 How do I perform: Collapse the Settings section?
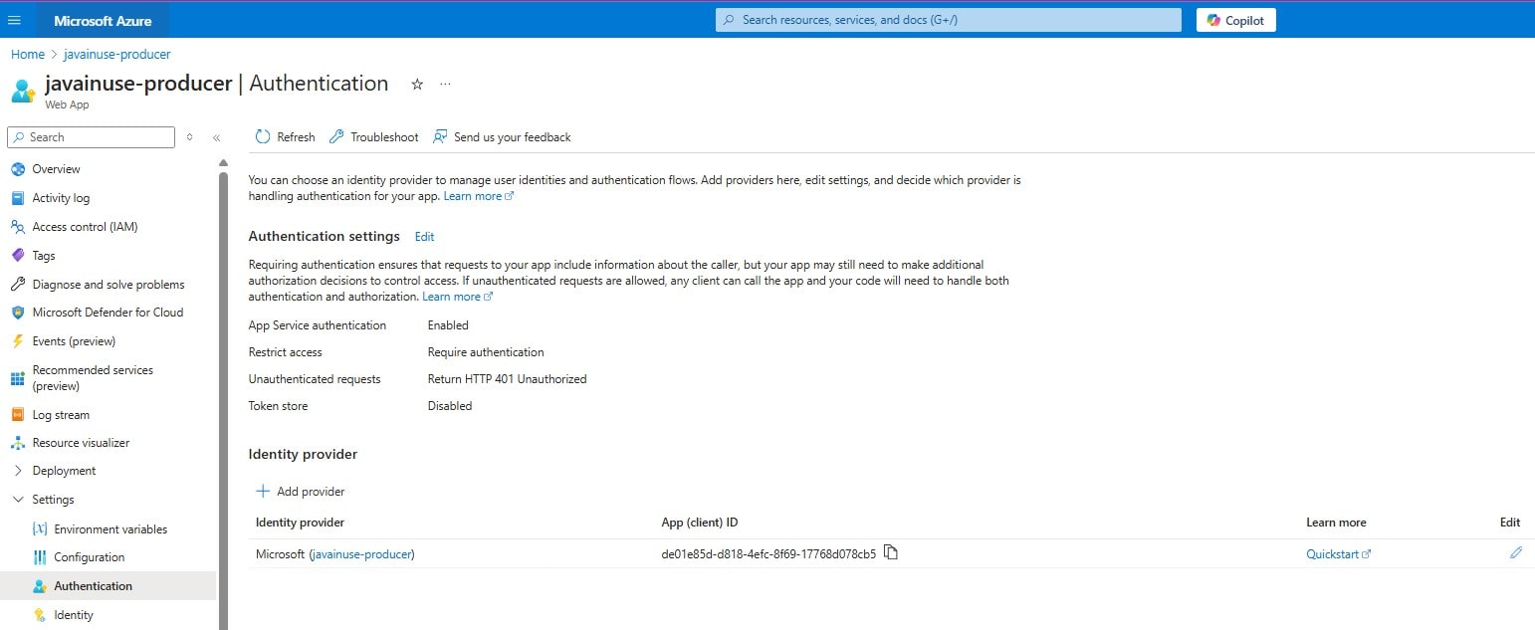(x=53, y=500)
